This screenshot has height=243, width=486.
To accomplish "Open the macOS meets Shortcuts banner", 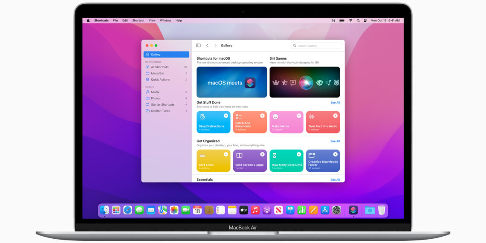I will (x=231, y=82).
